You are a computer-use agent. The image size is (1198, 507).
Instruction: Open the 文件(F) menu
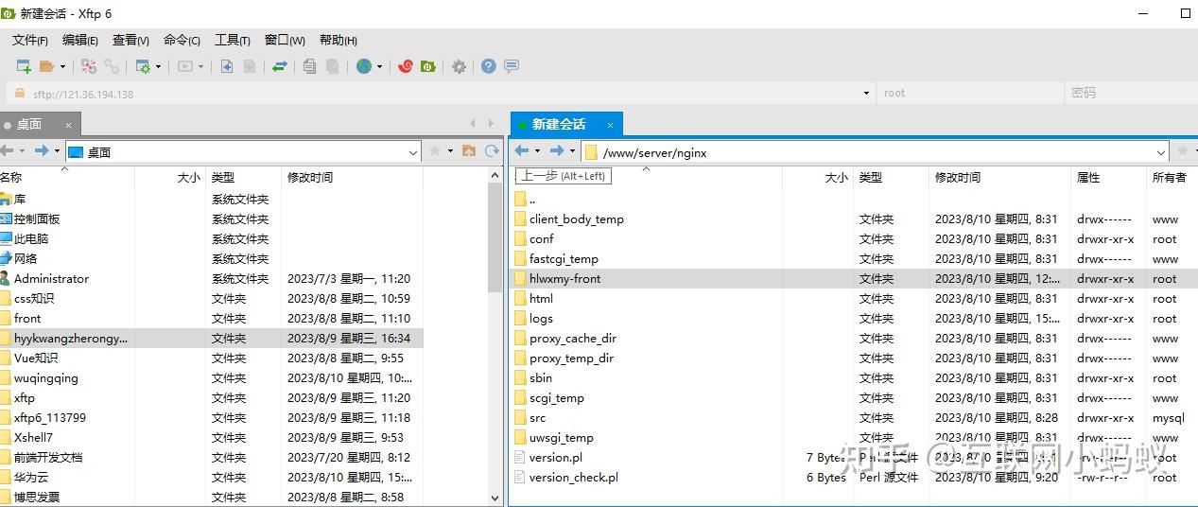point(30,40)
